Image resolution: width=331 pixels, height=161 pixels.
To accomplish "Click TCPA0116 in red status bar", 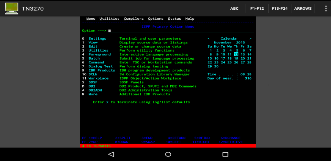I will (102, 146).
